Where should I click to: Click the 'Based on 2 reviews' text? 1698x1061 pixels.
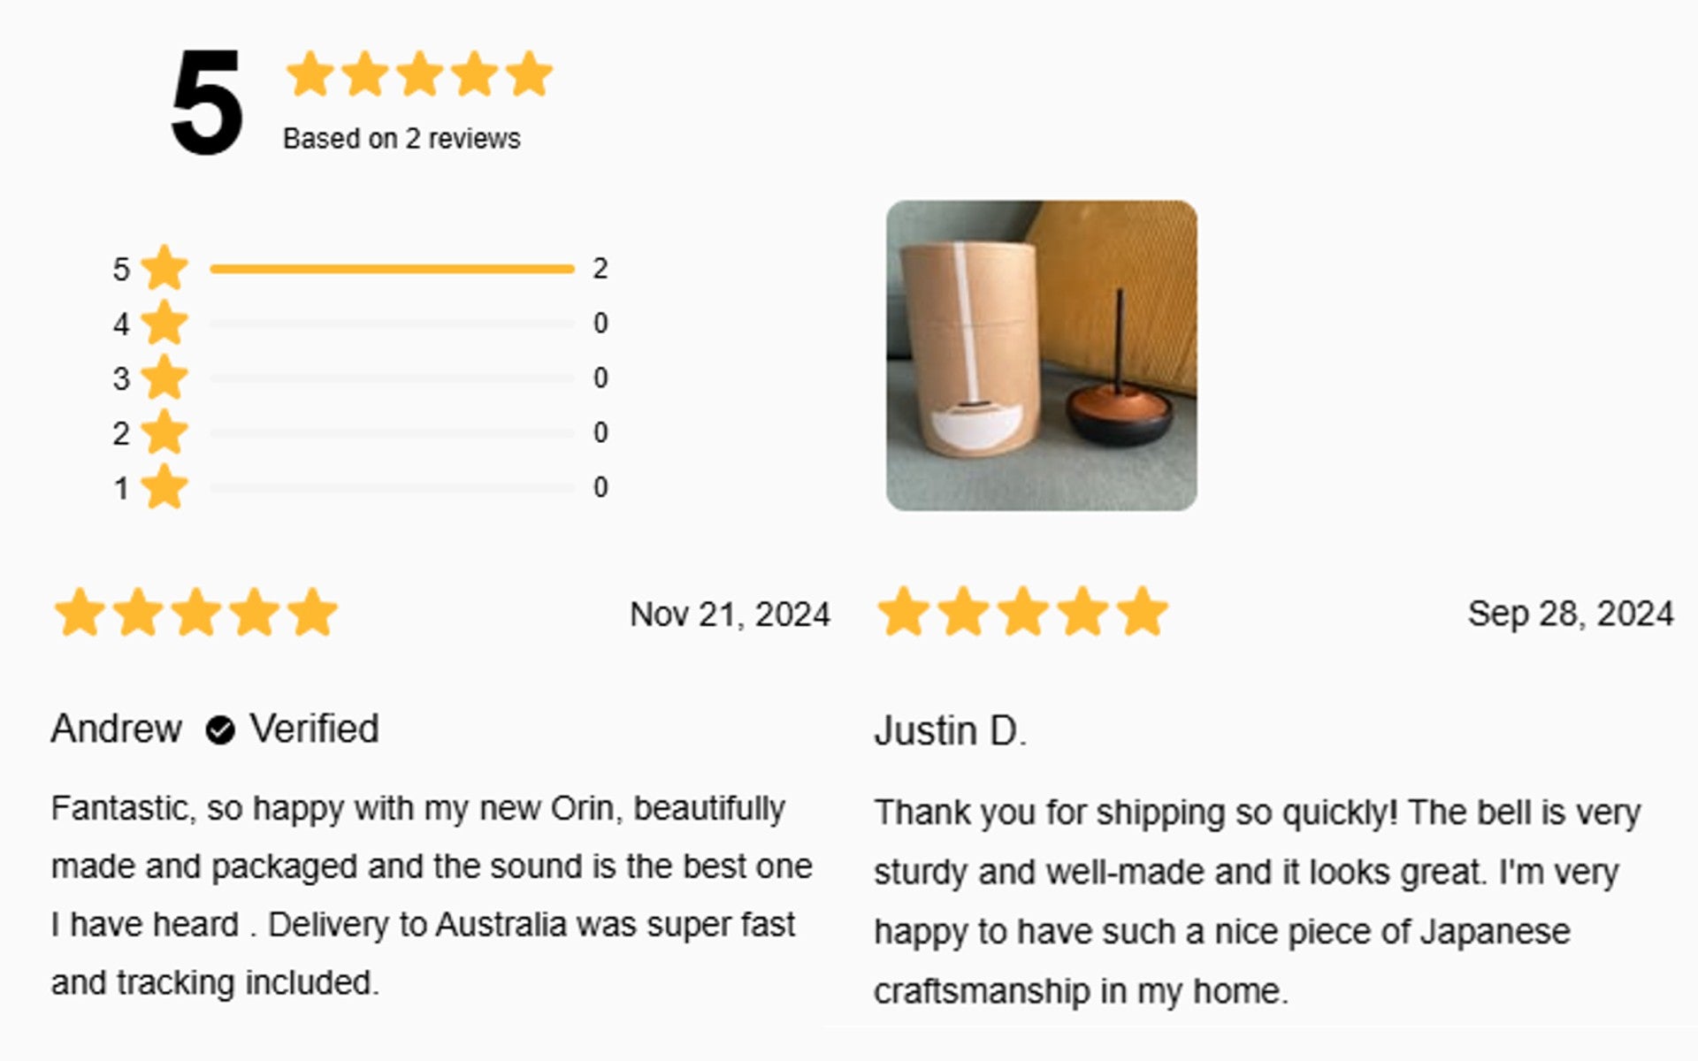(x=402, y=139)
